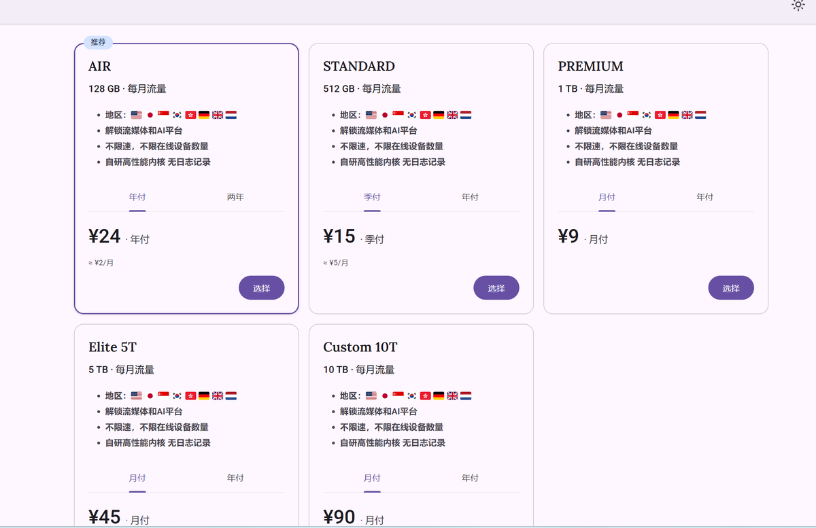
Task: Click the ¥45 price in Elite 5T
Action: point(105,517)
